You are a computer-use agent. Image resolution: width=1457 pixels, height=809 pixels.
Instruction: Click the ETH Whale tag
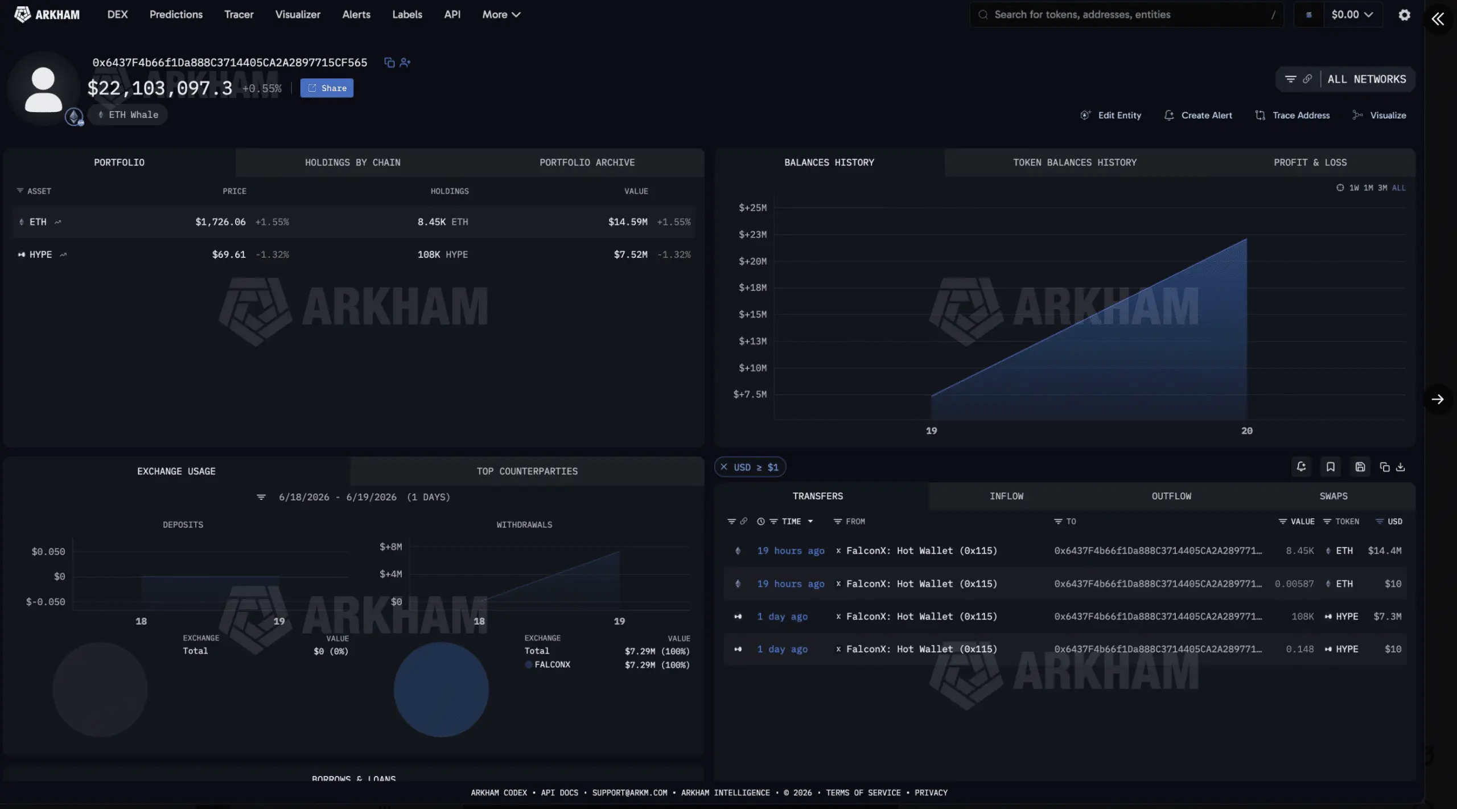[128, 115]
